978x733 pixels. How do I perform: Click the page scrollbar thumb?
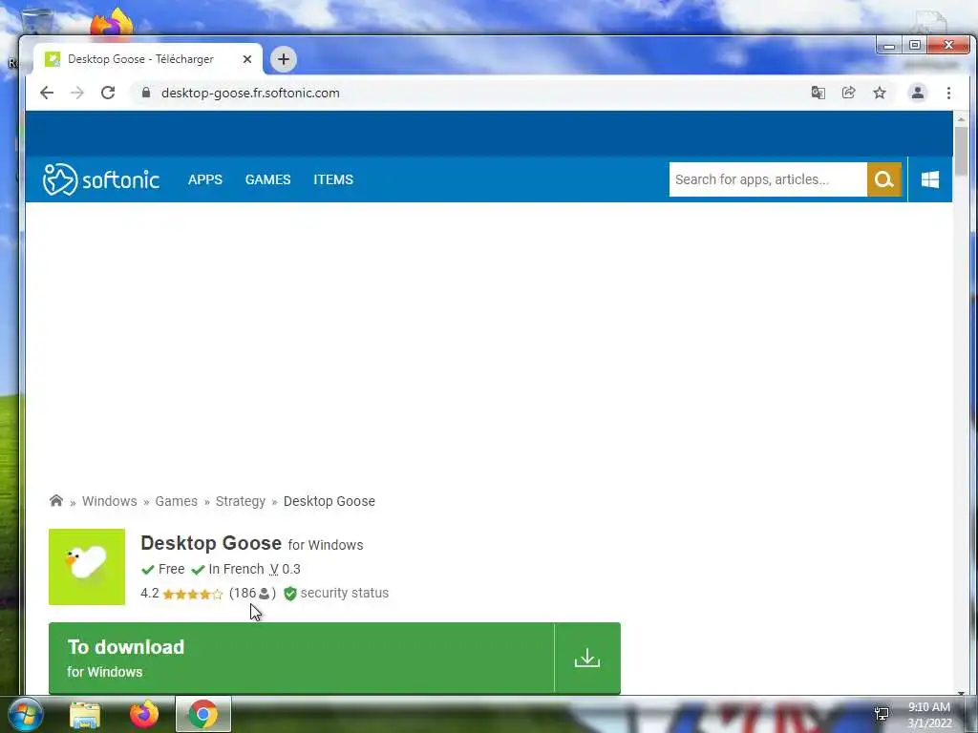click(961, 151)
